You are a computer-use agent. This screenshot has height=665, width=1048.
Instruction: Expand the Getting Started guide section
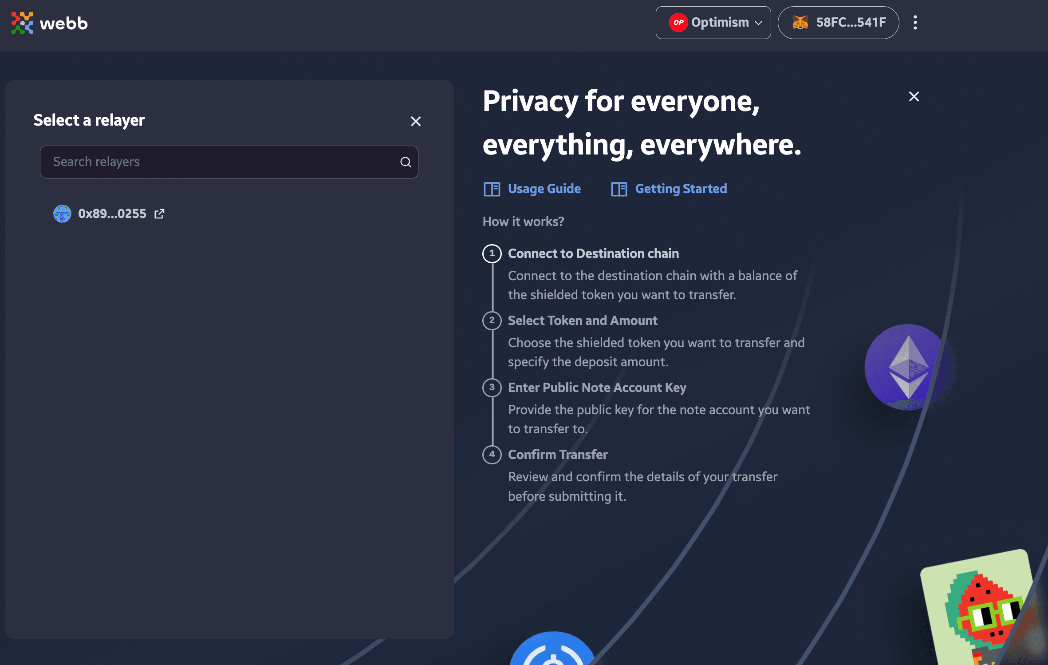click(x=681, y=188)
